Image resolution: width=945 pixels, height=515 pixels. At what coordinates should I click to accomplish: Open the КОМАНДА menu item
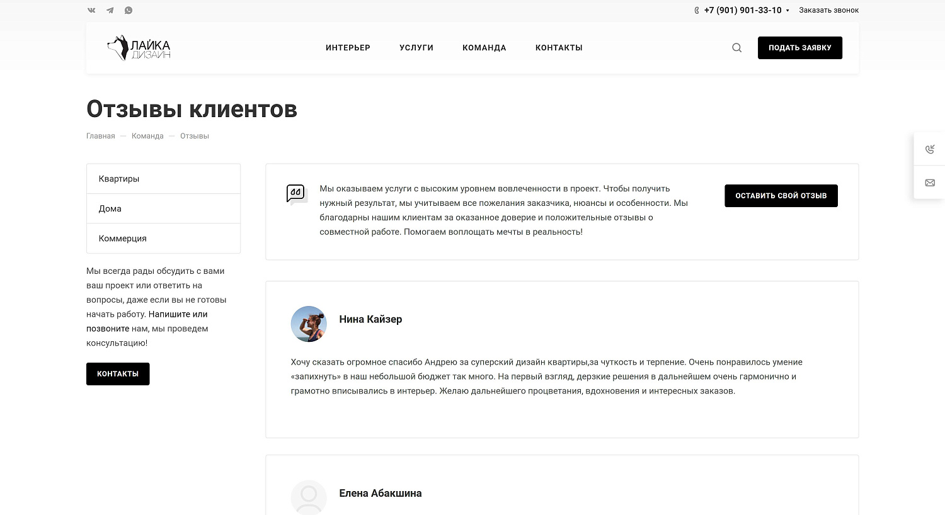tap(484, 47)
